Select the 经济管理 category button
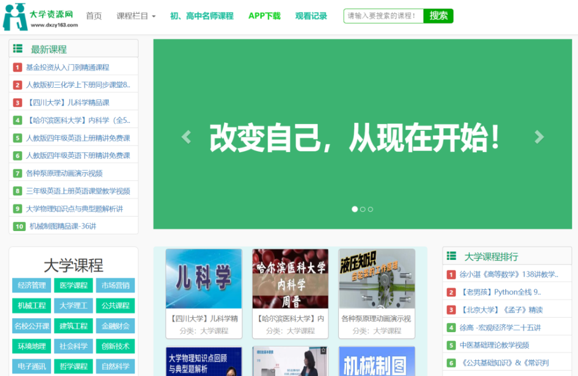 [x=32, y=285]
